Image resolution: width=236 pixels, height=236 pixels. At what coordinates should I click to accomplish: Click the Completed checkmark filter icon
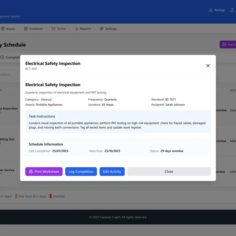2,57
